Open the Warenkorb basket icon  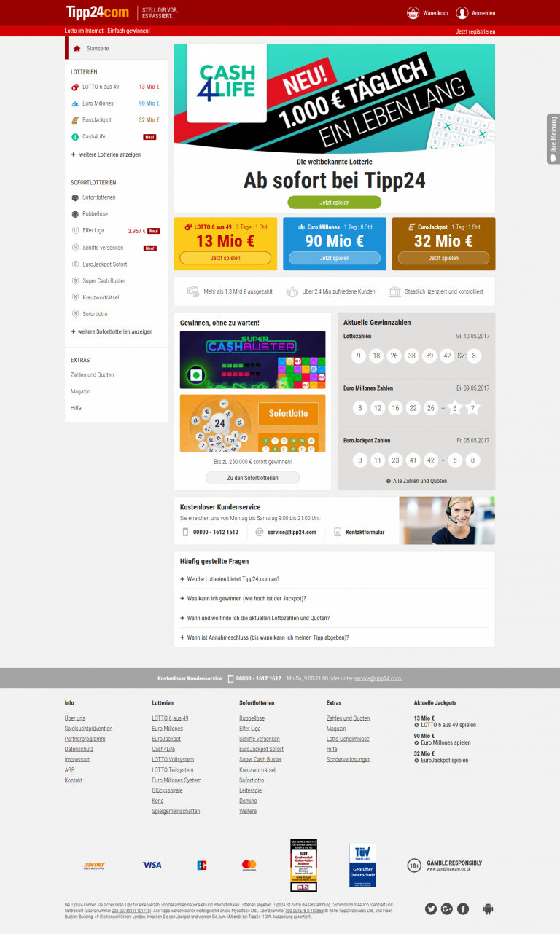(413, 12)
